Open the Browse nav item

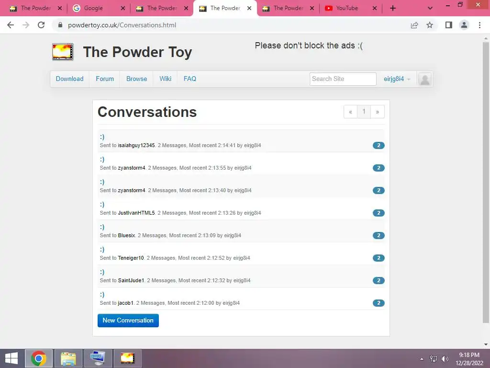[x=136, y=79]
